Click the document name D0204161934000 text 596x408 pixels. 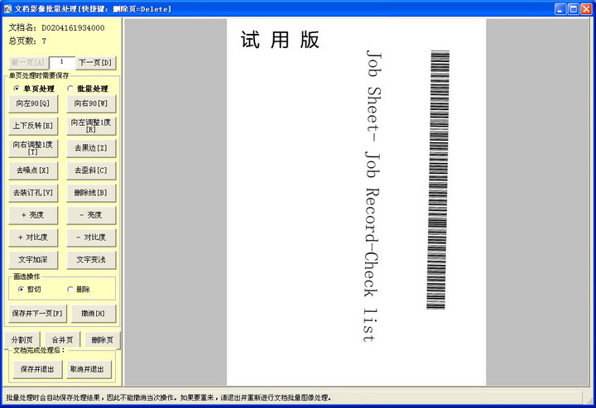73,28
